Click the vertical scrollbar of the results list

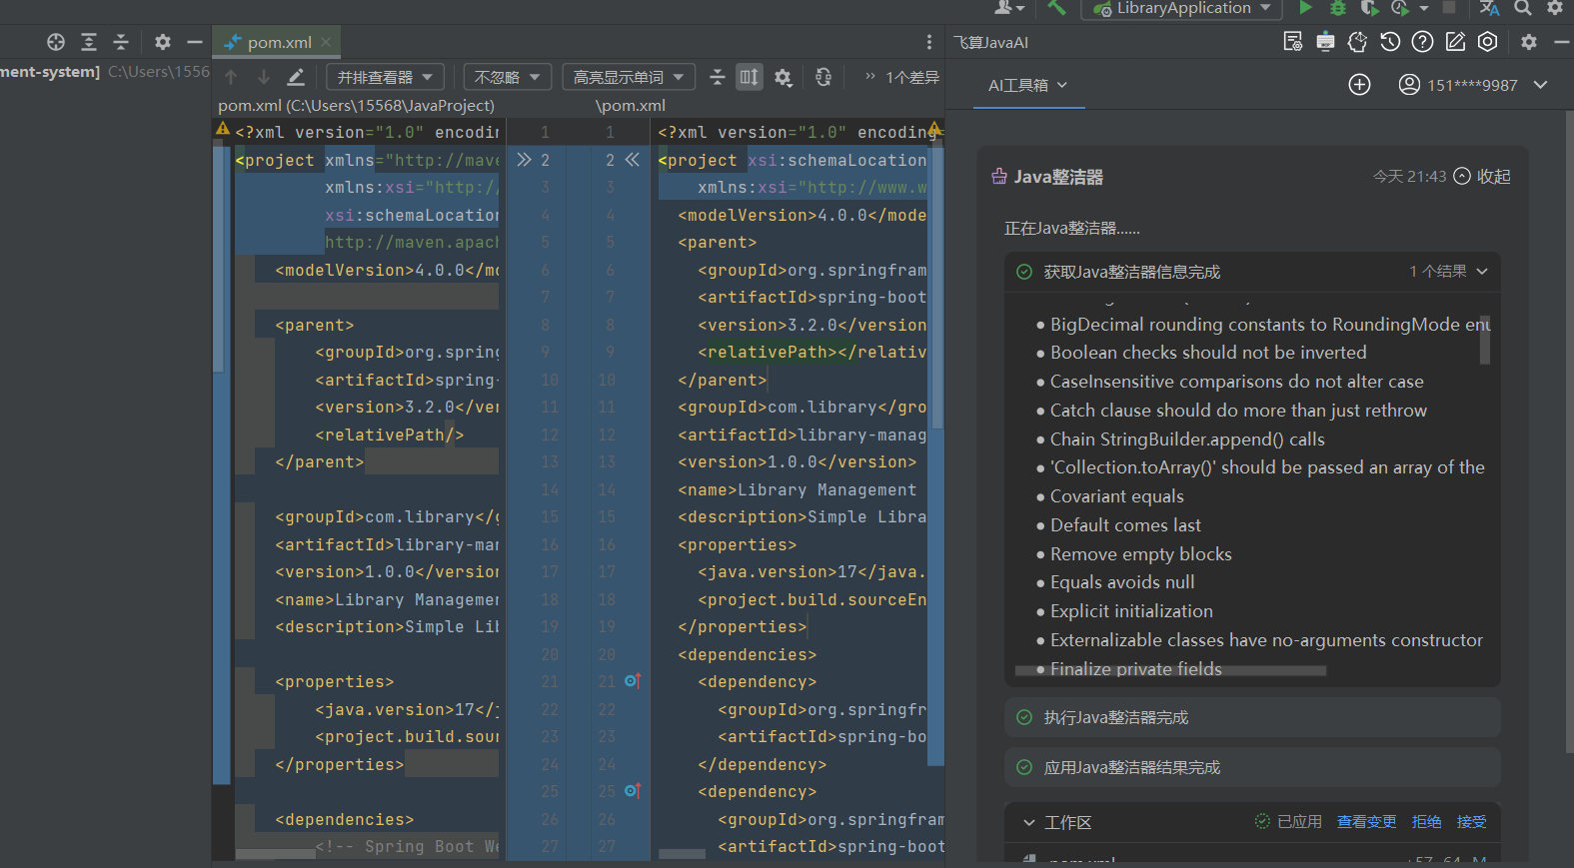tap(1485, 340)
